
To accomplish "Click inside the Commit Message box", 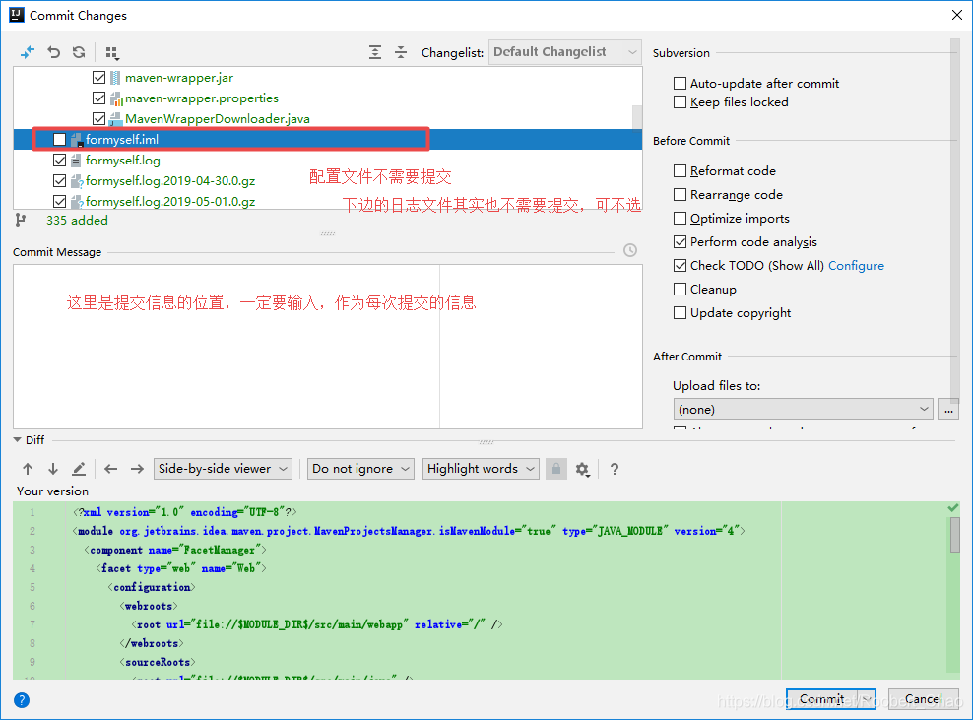I will point(328,347).
